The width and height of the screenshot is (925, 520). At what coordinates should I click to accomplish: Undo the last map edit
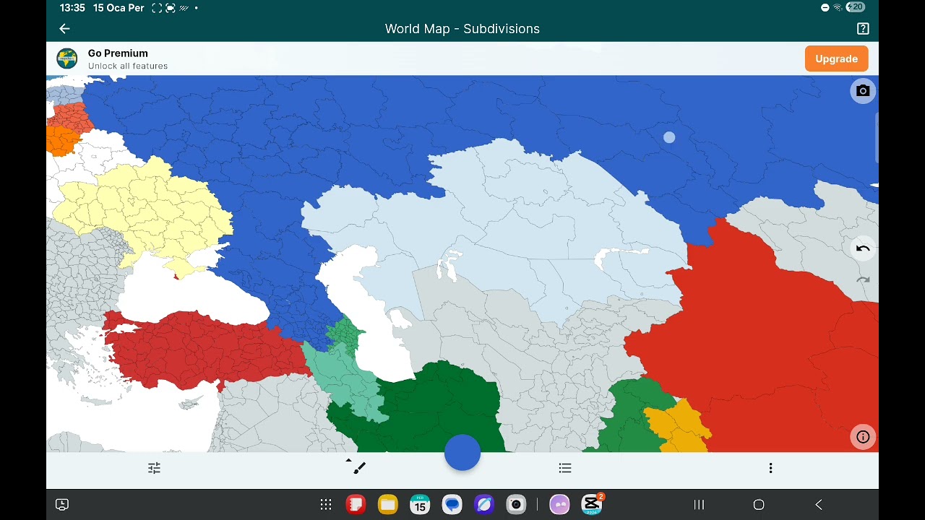(863, 248)
